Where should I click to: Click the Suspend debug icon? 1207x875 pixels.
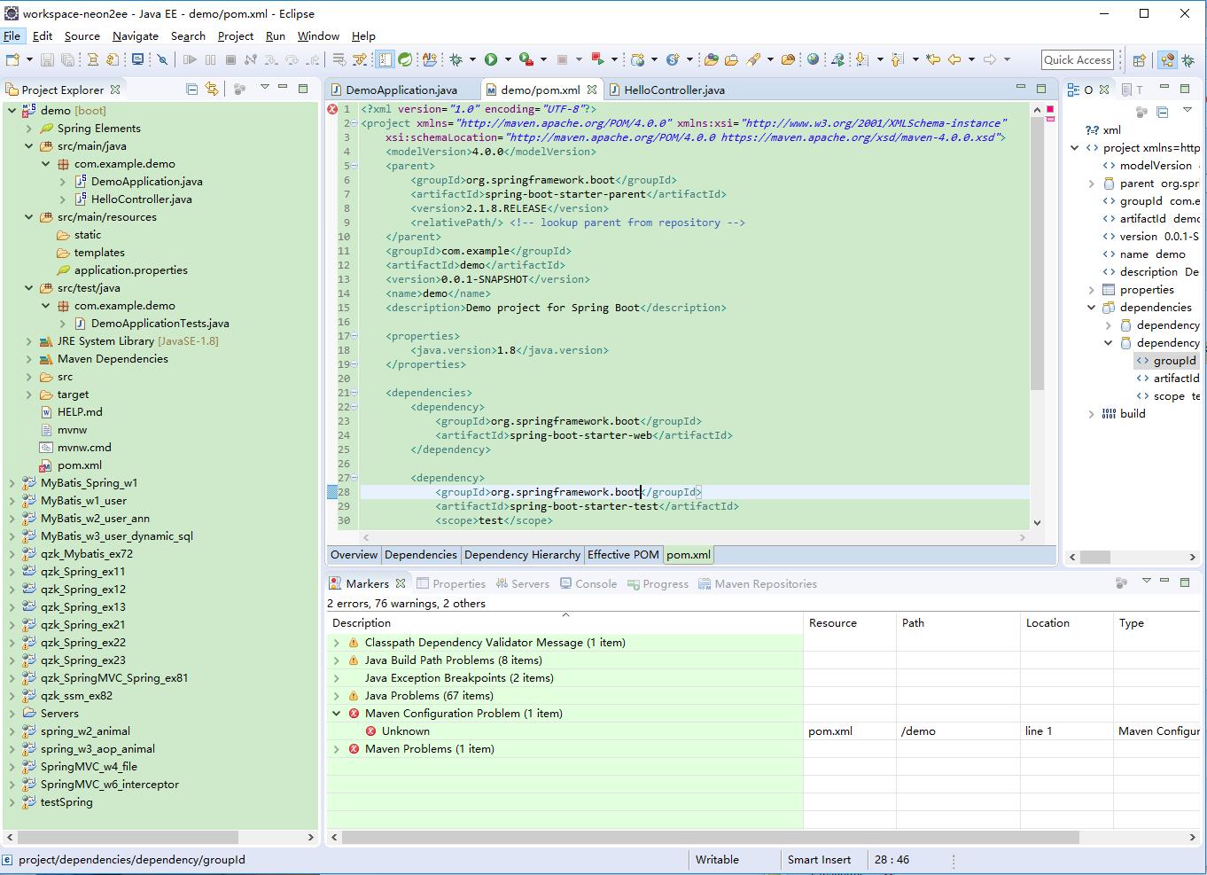pyautogui.click(x=210, y=59)
